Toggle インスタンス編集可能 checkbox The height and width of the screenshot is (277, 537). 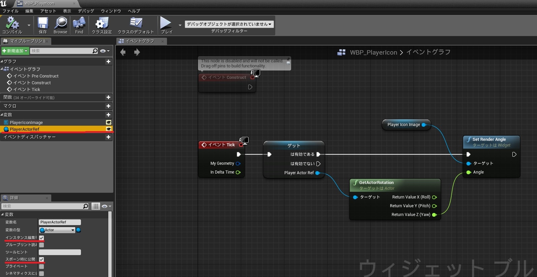41,238
